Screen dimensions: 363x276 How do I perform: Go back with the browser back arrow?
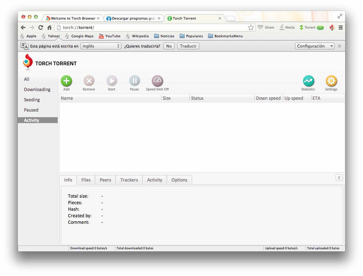[x=23, y=27]
